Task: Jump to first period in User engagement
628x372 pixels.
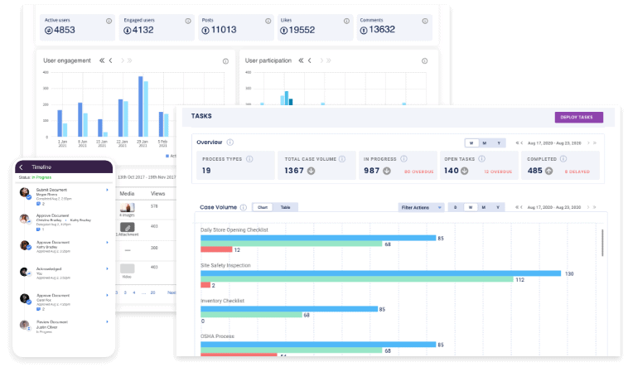Action: (x=102, y=60)
